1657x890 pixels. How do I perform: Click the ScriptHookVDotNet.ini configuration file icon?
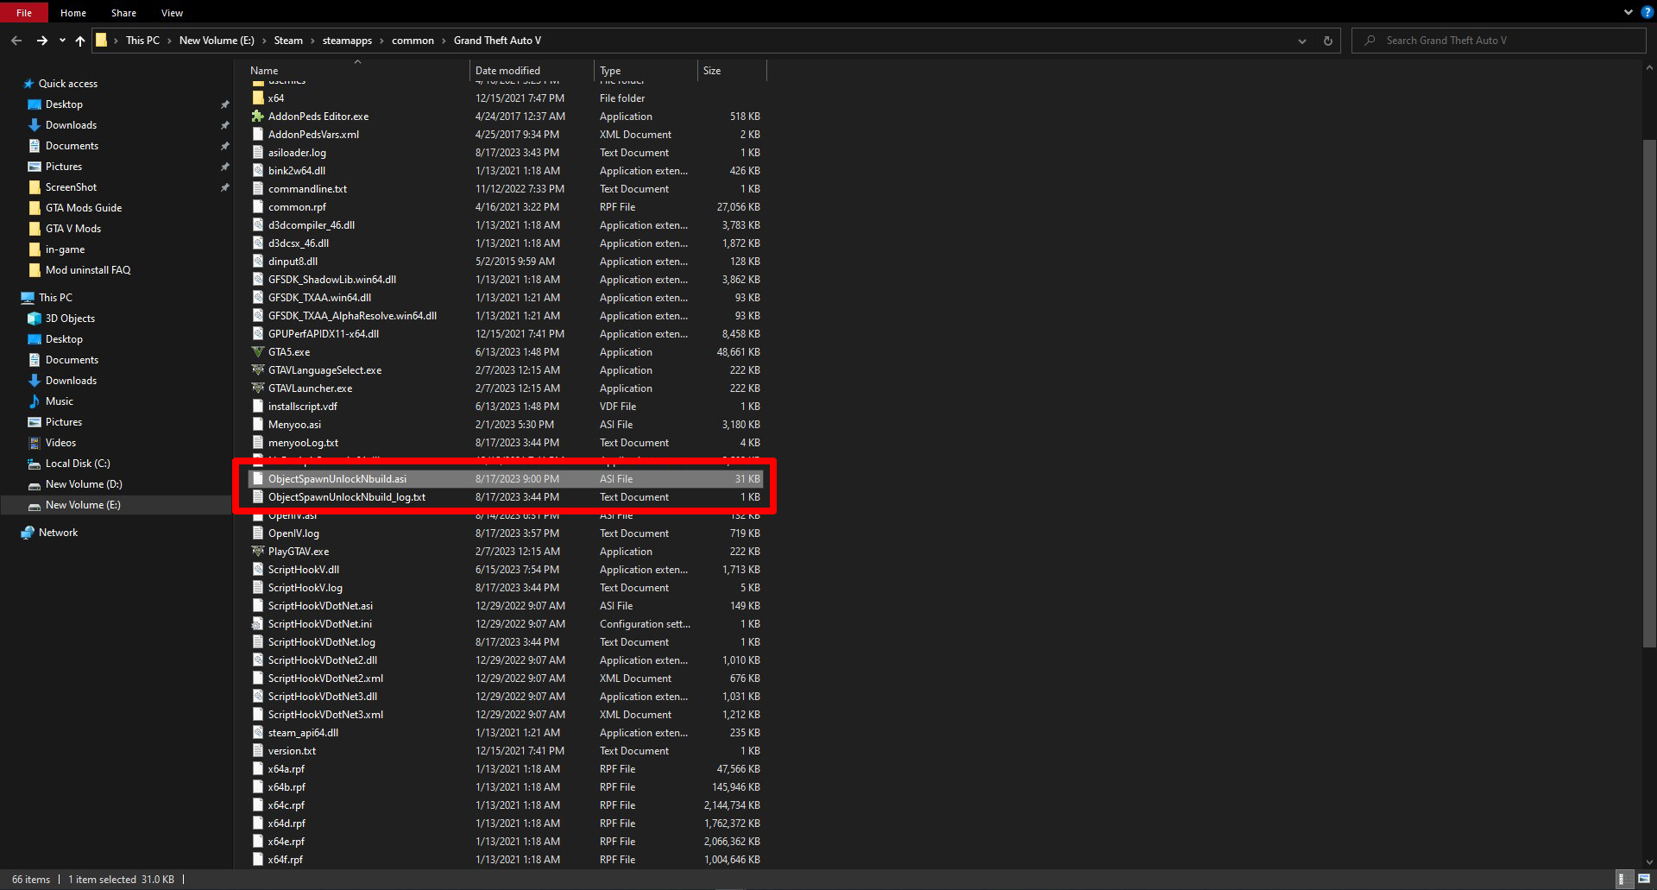point(257,623)
